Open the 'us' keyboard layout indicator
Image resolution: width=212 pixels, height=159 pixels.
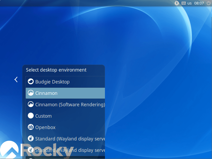click(187, 3)
